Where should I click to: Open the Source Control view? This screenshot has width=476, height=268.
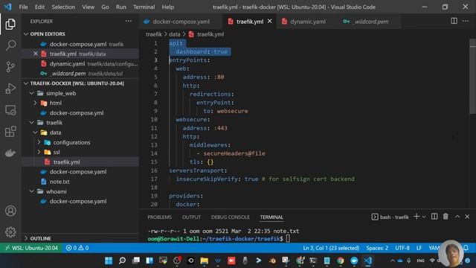click(x=10, y=66)
